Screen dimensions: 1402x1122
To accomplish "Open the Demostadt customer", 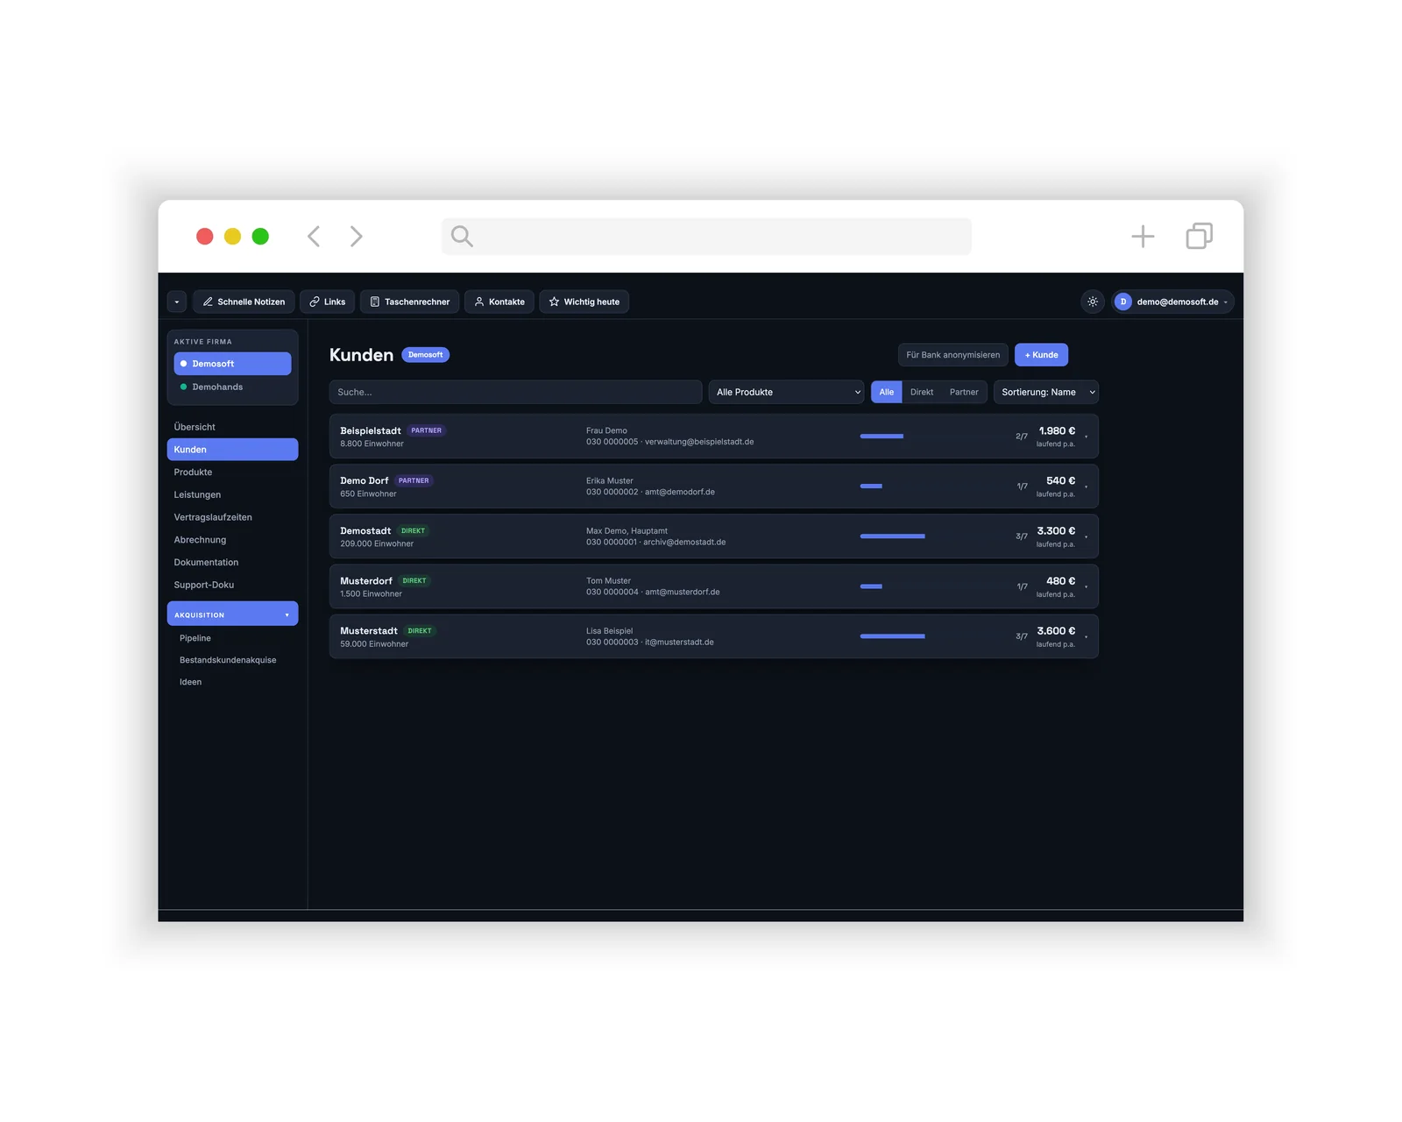I will [713, 536].
